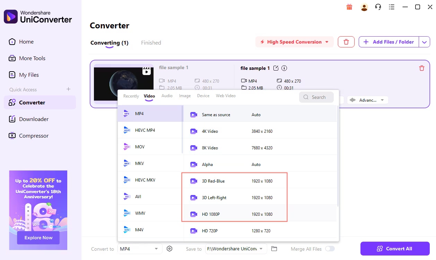Screen dimensions: 436x260
Task: Select Converter in the sidebar
Action: pyautogui.click(x=40, y=102)
